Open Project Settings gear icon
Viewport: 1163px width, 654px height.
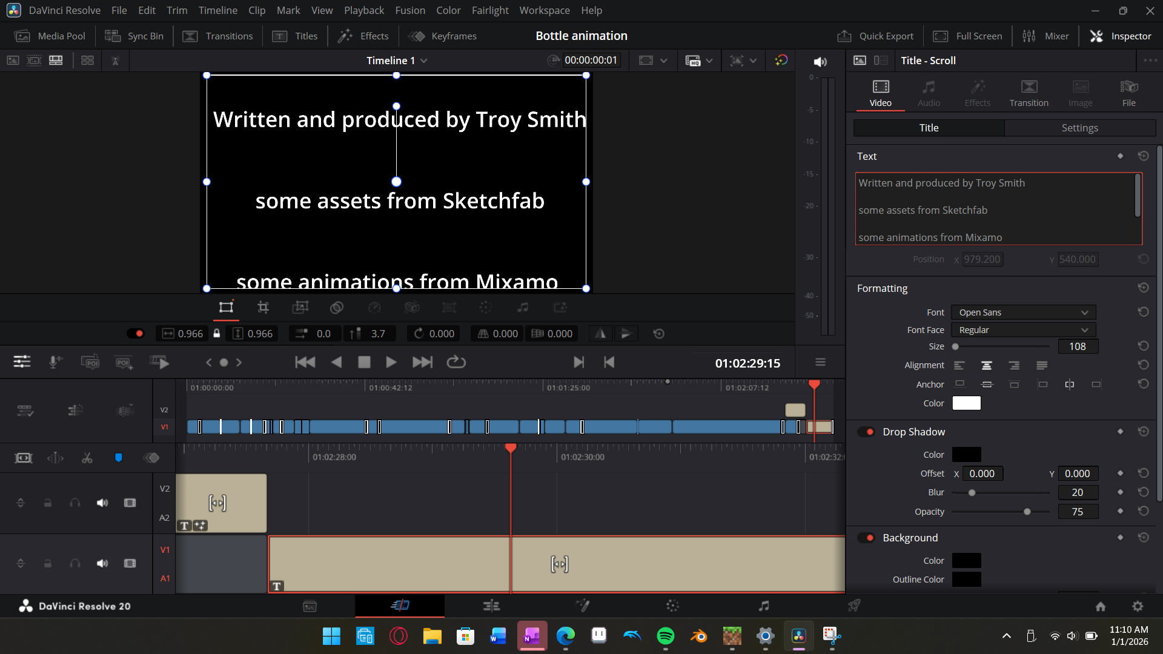pyautogui.click(x=1138, y=606)
